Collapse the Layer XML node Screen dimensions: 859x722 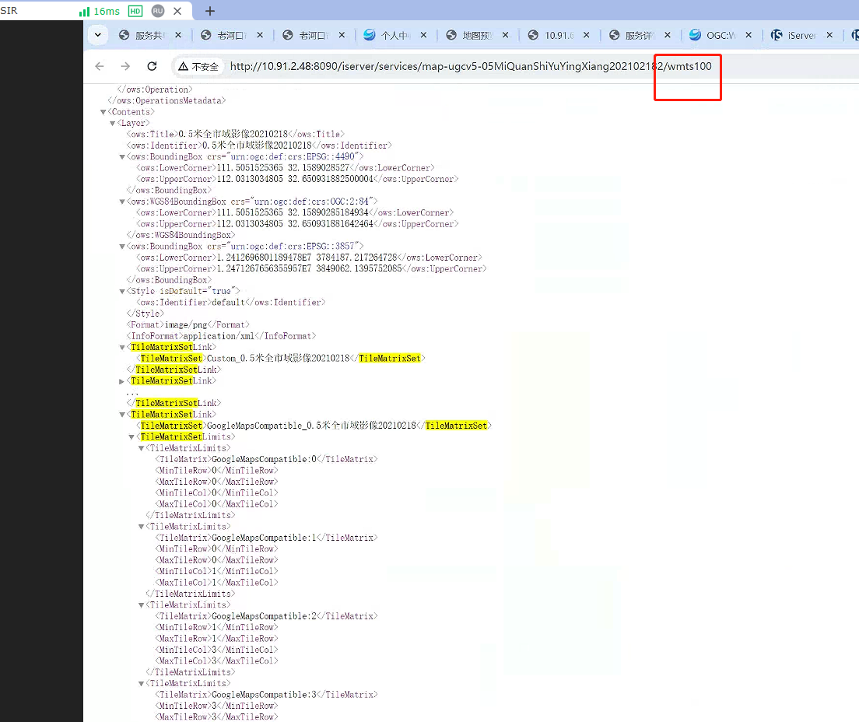(112, 123)
